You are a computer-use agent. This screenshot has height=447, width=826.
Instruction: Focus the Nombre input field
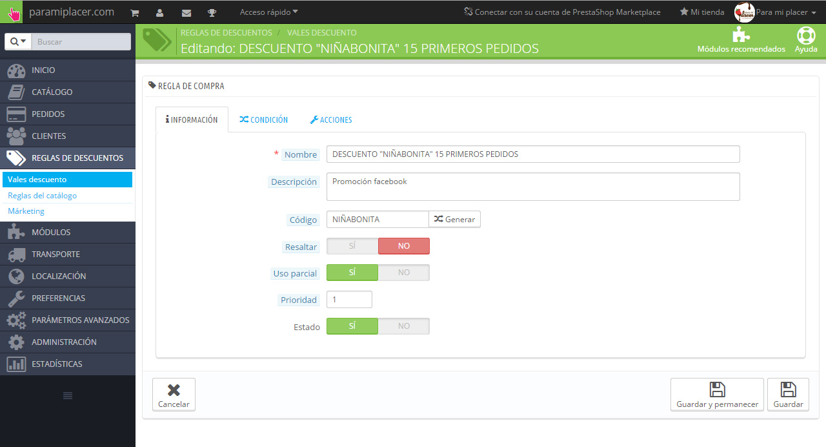click(x=533, y=154)
